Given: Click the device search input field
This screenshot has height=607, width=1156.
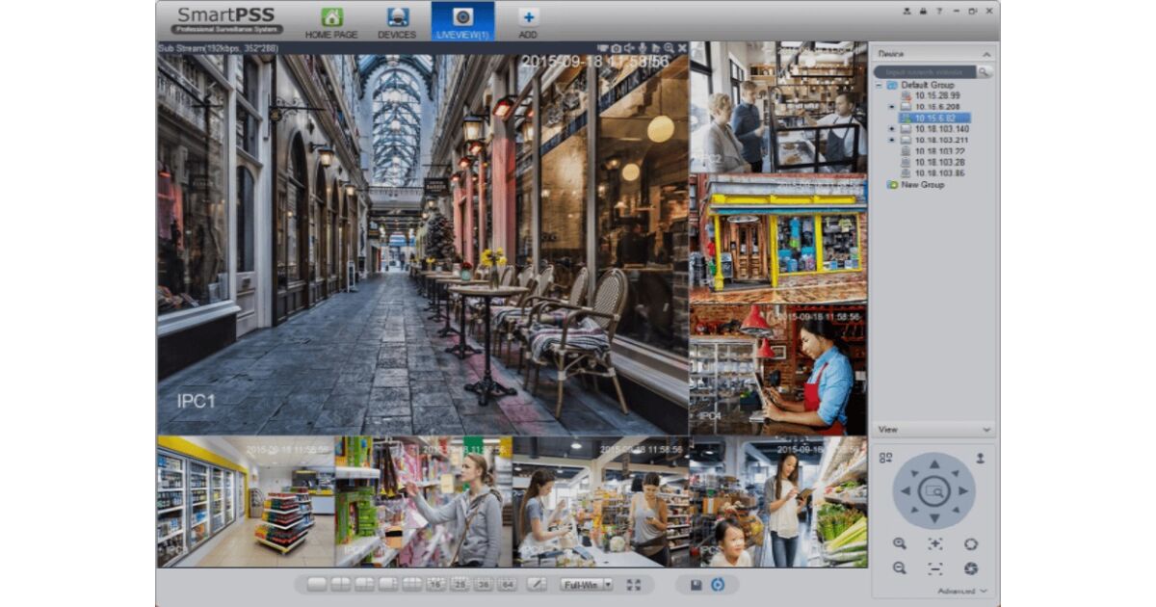Looking at the screenshot, I should point(925,72).
